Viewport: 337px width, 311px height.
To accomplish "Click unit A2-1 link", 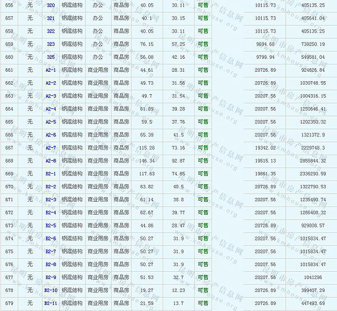I will pyautogui.click(x=51, y=70).
